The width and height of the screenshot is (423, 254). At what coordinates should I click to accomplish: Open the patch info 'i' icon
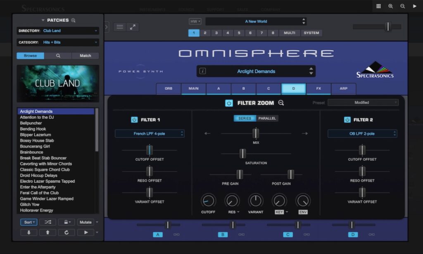pos(202,71)
